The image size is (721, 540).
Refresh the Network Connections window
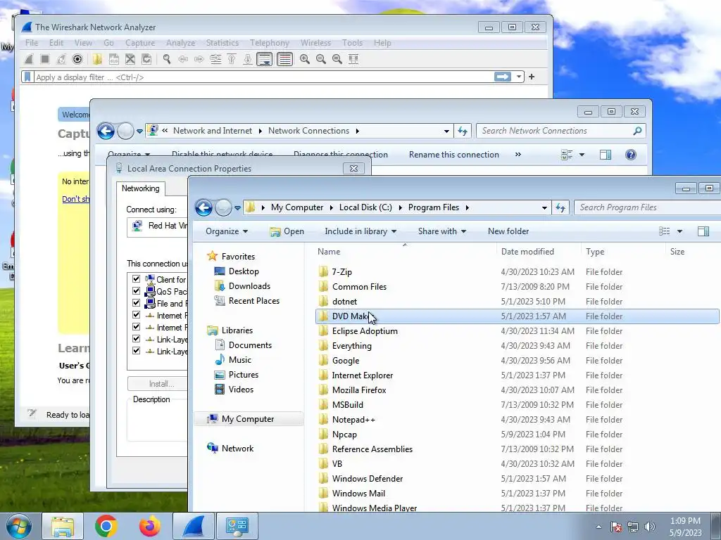coord(463,131)
